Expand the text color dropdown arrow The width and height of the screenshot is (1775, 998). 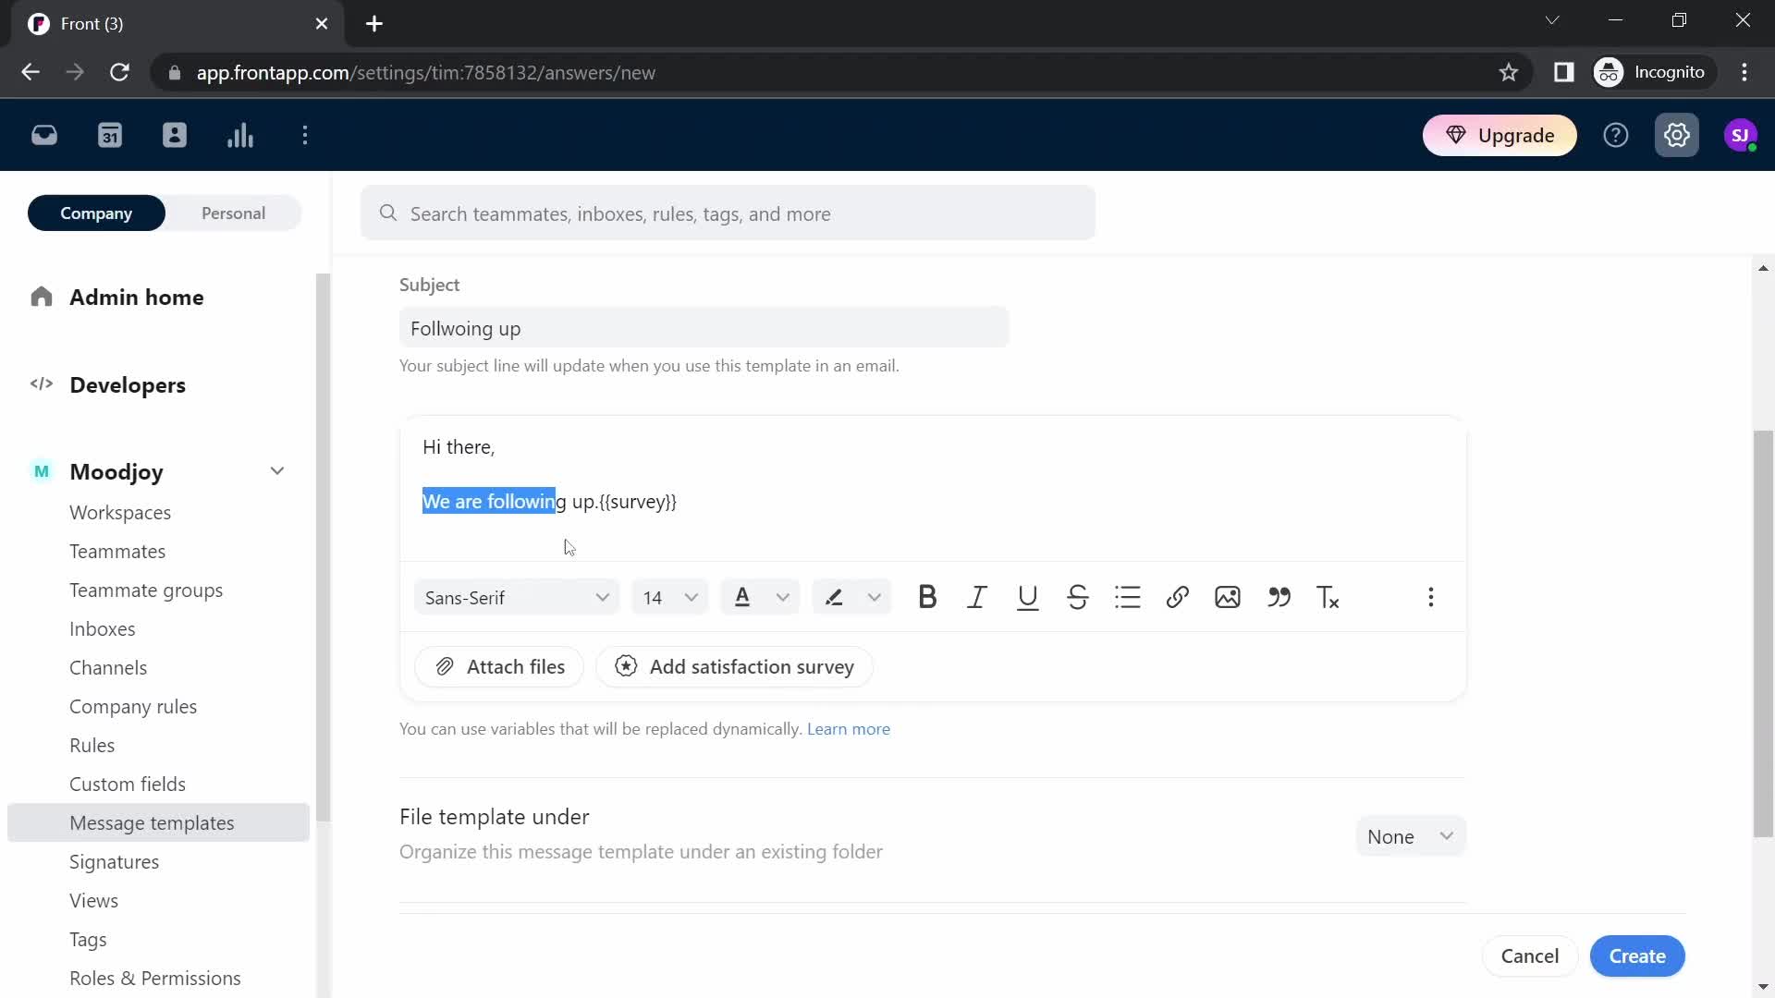pos(783,598)
